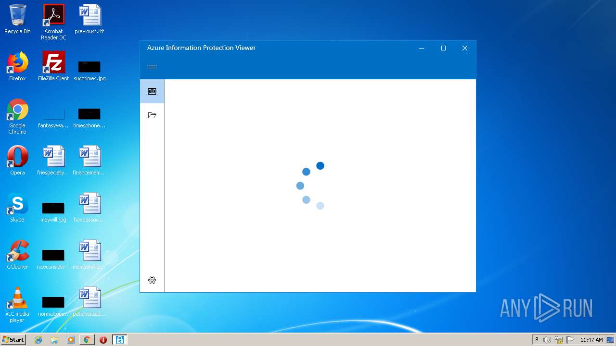The image size is (616, 346).
Task: Click the open folder icon in sidebar
Action: coord(152,115)
